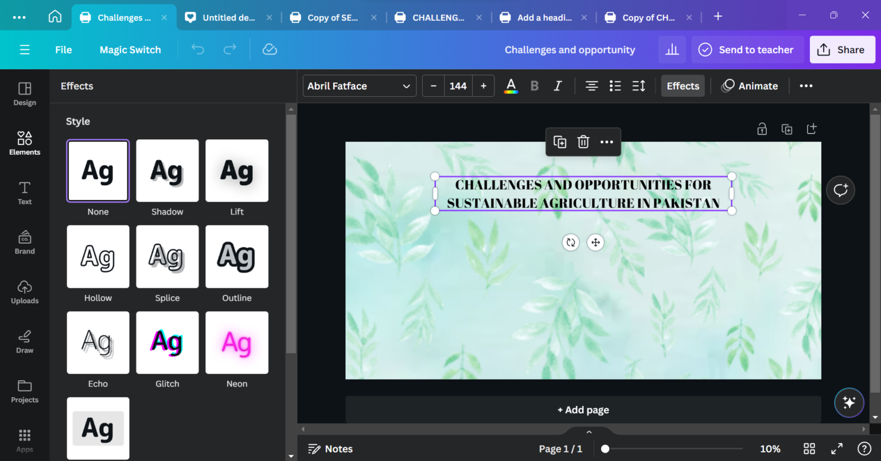Image resolution: width=881 pixels, height=461 pixels.
Task: Open the File menu
Action: (63, 50)
